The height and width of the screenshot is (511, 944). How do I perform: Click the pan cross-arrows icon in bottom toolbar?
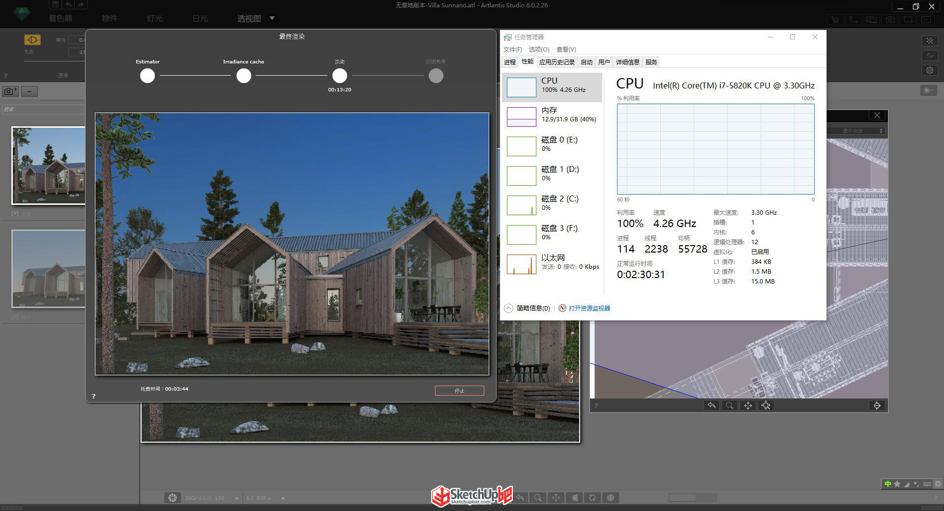(556, 498)
